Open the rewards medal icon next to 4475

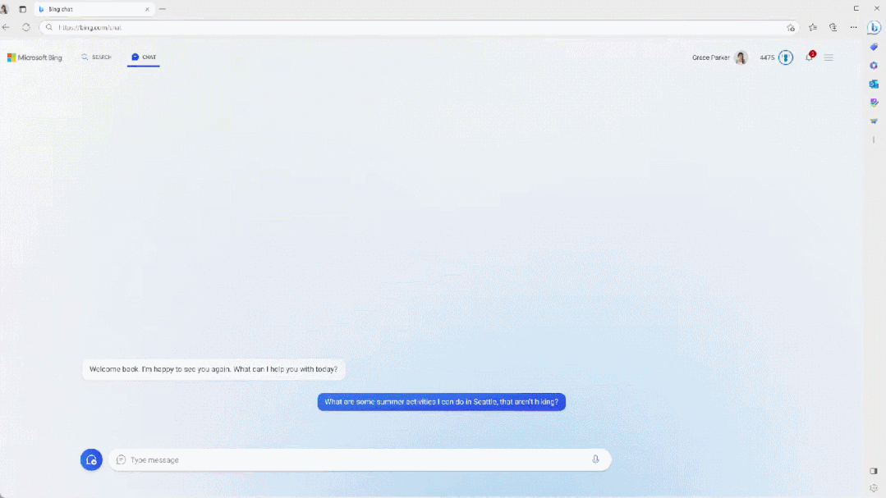click(786, 57)
